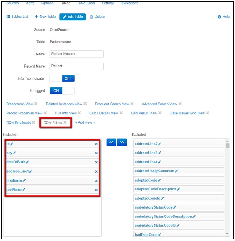The width and height of the screenshot is (235, 241).
Task: Open the Exceptions tab
Action: (x=129, y=3)
